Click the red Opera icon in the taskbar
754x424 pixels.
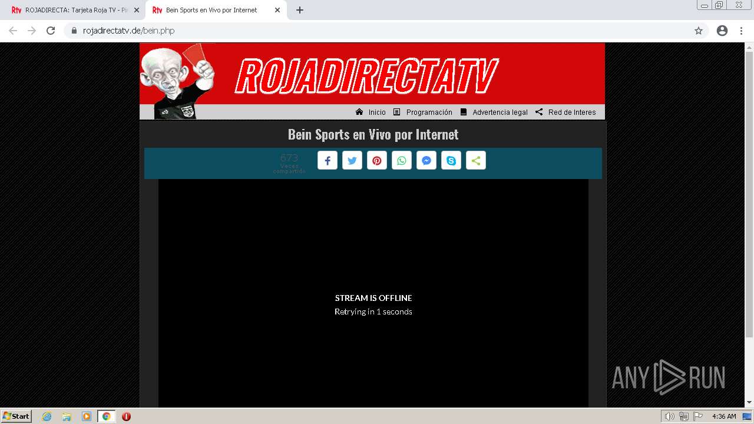click(x=126, y=416)
